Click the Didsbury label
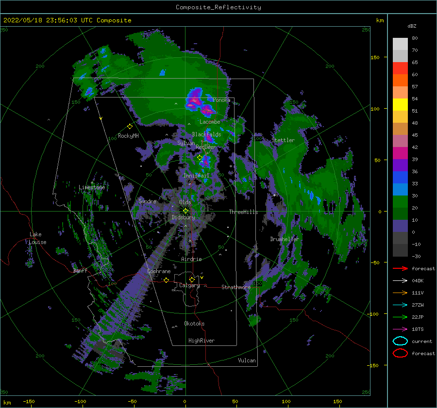The height and width of the screenshot is (408, 437). (x=183, y=217)
